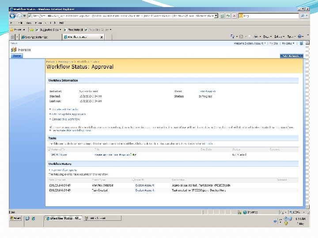
Task: Open the search provider dropdown arrow
Action: click(x=307, y=15)
